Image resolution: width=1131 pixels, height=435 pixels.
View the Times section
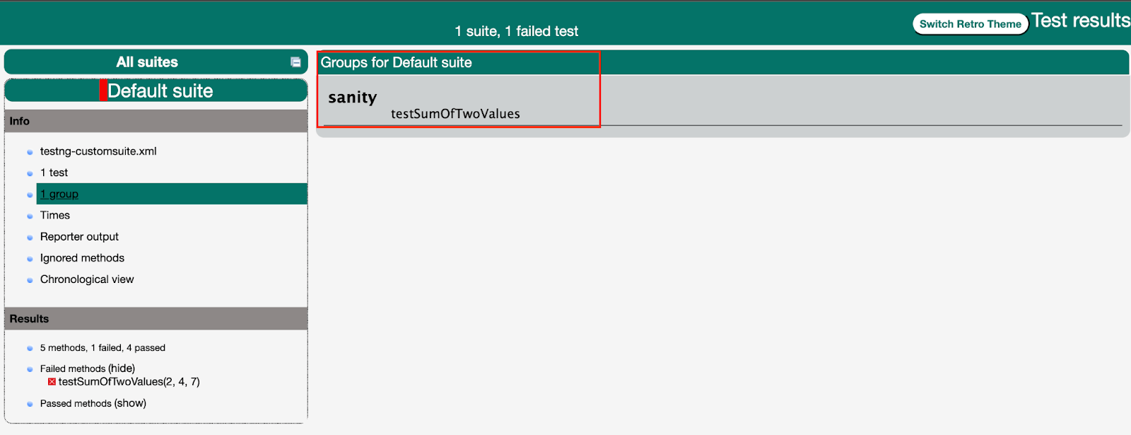(55, 215)
